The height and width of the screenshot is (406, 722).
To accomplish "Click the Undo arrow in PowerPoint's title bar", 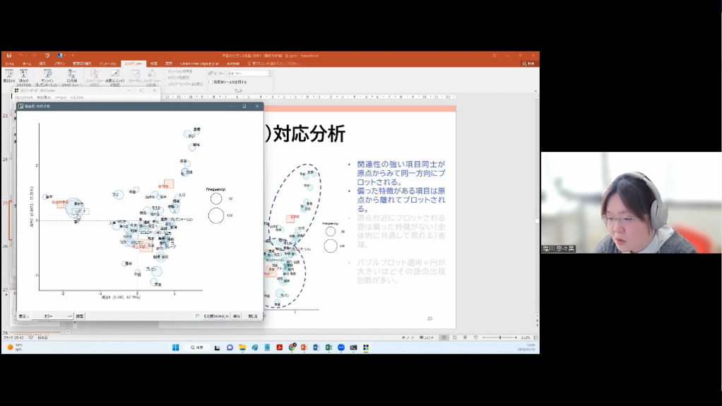I will pyautogui.click(x=20, y=55).
